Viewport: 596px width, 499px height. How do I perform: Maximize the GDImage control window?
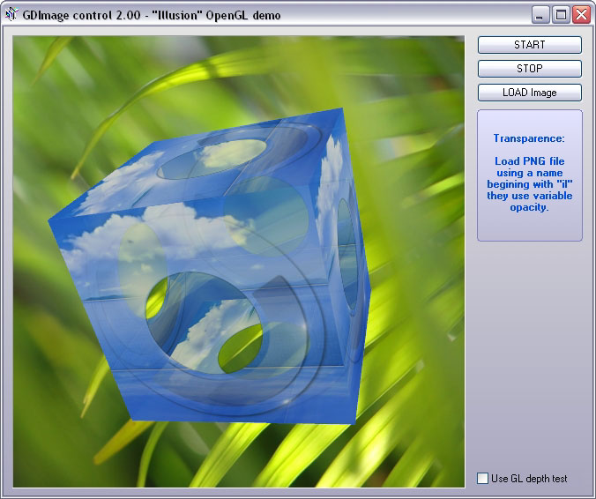561,15
